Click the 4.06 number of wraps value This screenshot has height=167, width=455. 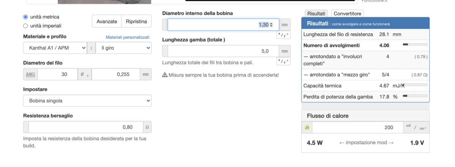point(384,45)
